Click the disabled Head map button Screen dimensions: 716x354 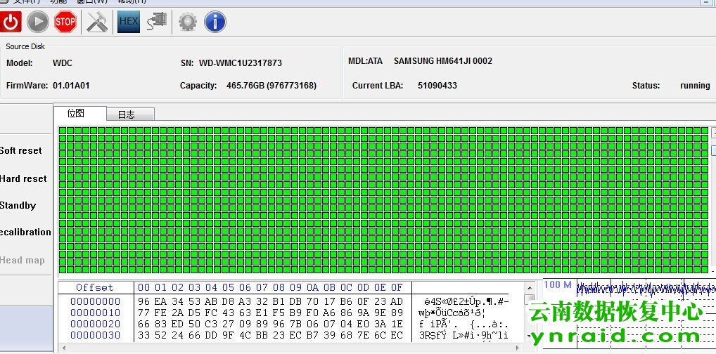click(23, 260)
